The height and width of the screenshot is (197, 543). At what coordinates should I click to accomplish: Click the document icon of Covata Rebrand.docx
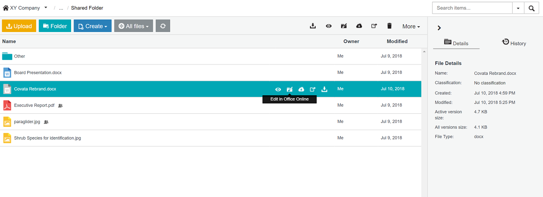[7, 89]
